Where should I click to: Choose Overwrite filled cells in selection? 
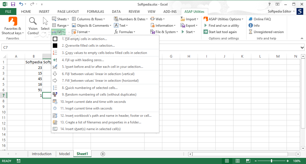point(105,46)
